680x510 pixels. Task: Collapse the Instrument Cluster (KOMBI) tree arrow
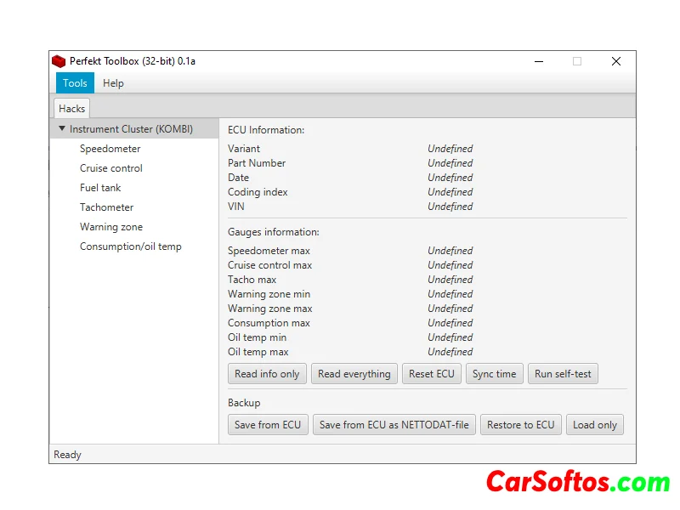tap(62, 129)
